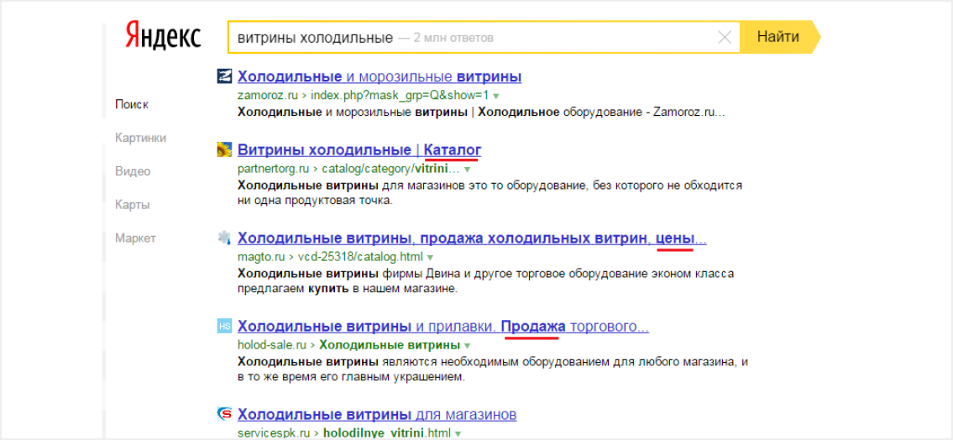Click the 2 млн ответов count text
This screenshot has width=953, height=440.
pyautogui.click(x=453, y=38)
